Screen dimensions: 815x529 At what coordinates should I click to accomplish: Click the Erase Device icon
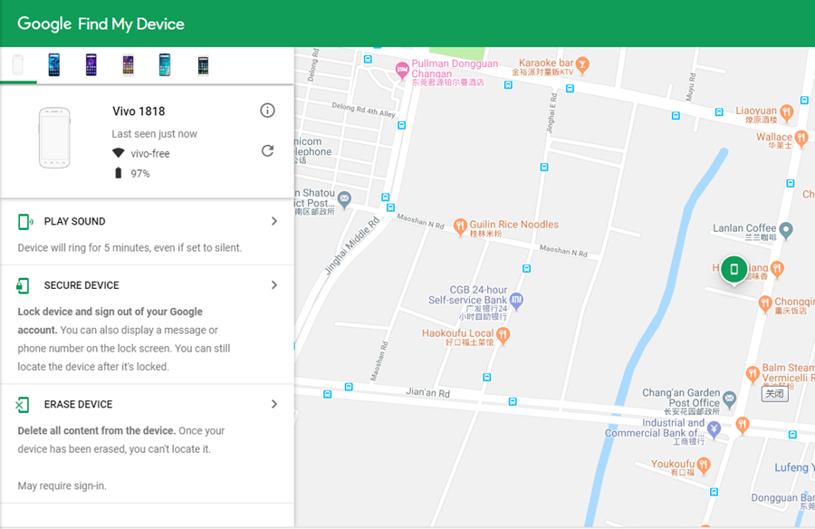tap(23, 404)
